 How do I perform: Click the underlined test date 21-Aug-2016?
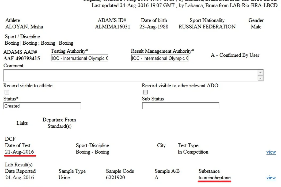20,152
